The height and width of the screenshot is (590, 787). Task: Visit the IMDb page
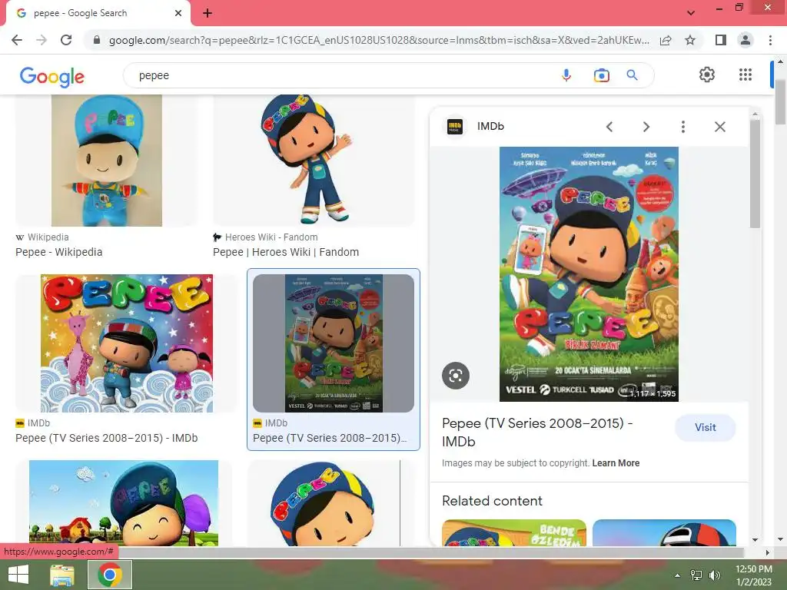pyautogui.click(x=706, y=427)
